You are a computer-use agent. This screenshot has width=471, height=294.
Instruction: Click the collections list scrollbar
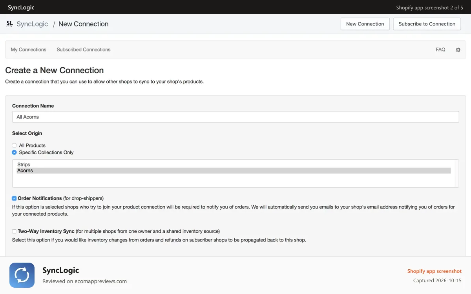click(x=456, y=174)
